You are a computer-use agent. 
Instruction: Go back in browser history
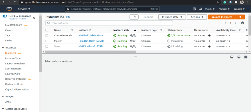tap(4, 2)
